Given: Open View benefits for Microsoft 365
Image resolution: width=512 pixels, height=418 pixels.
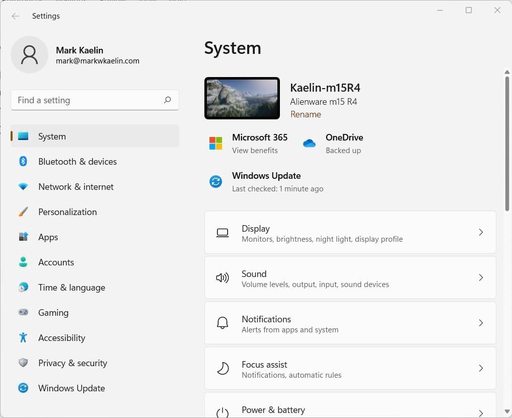Looking at the screenshot, I should coord(254,150).
